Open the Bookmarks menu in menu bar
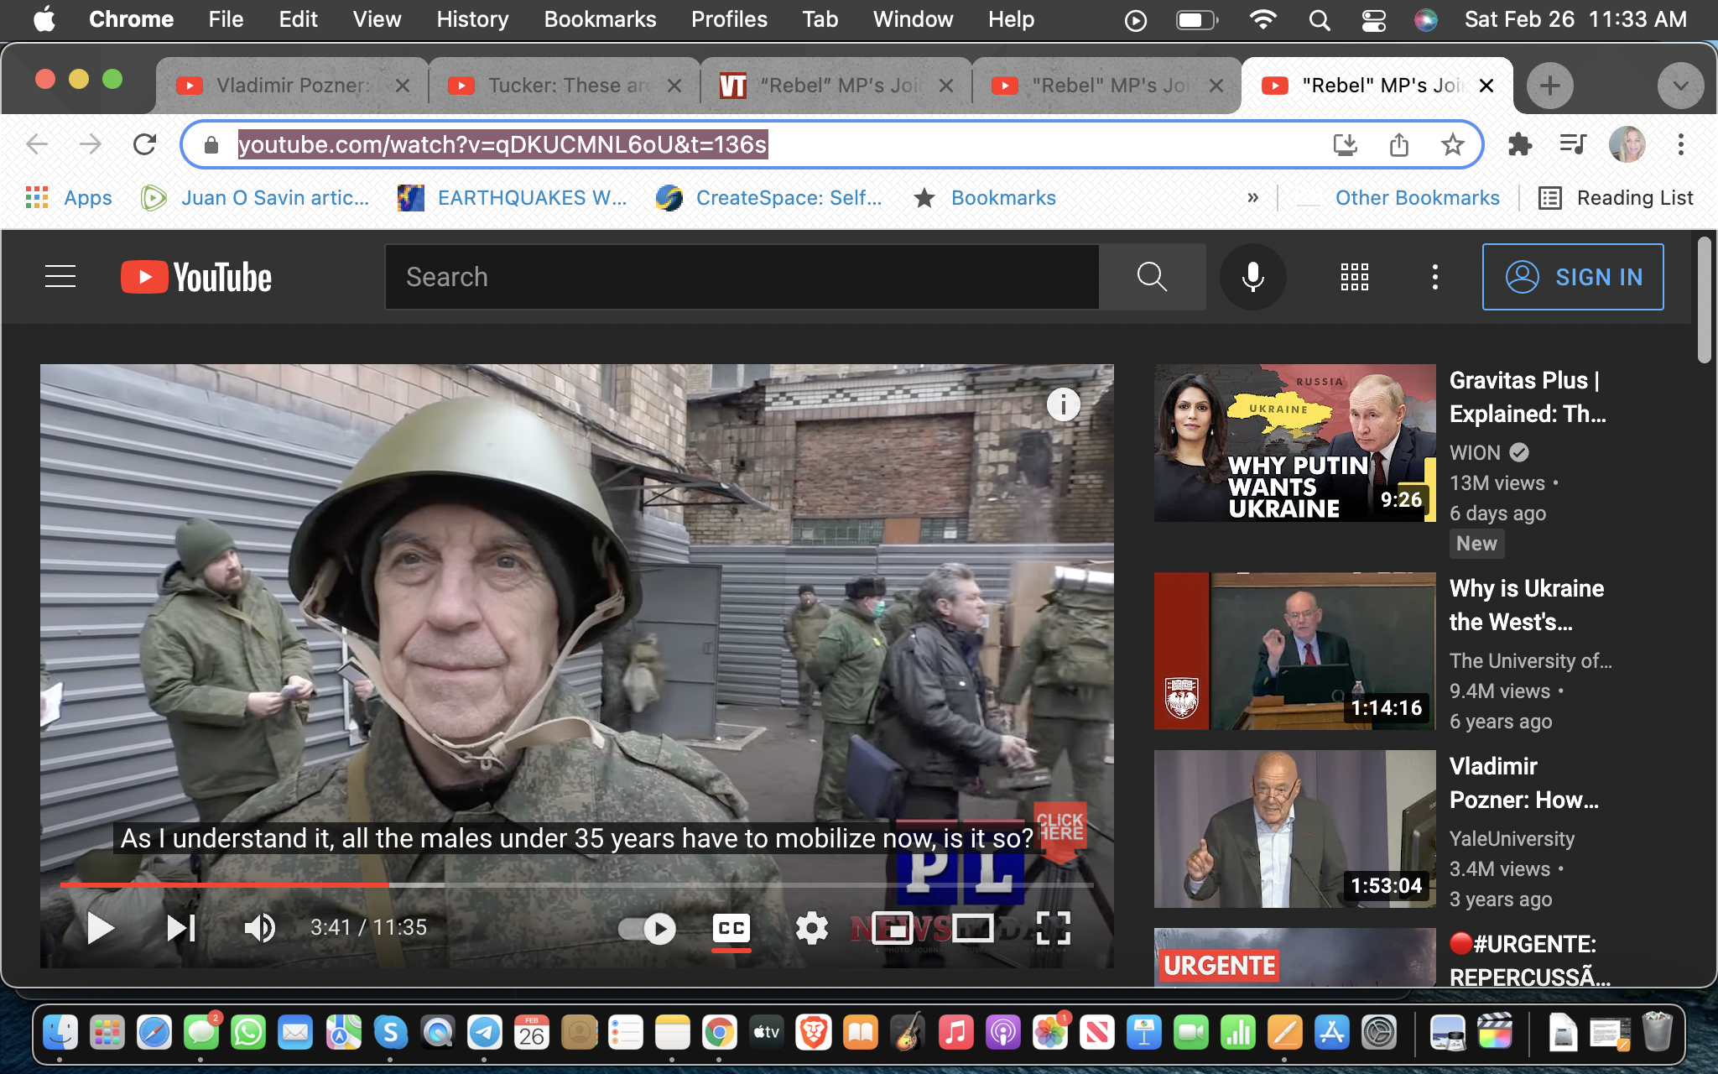Screen dimensions: 1718x1074 click(x=600, y=19)
